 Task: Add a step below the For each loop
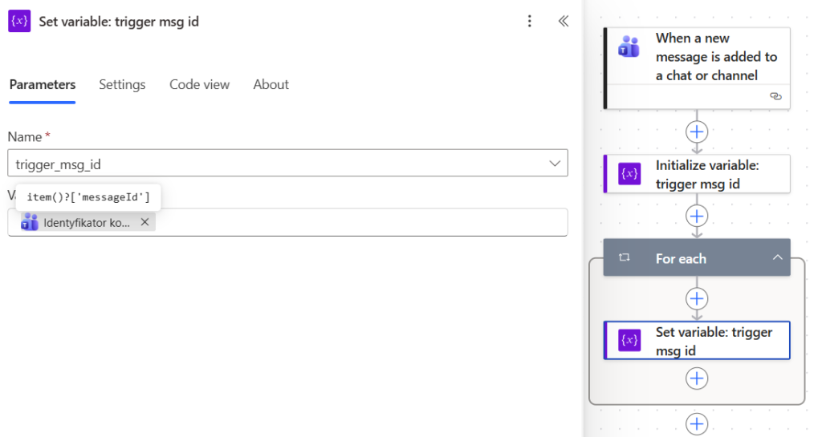697,423
